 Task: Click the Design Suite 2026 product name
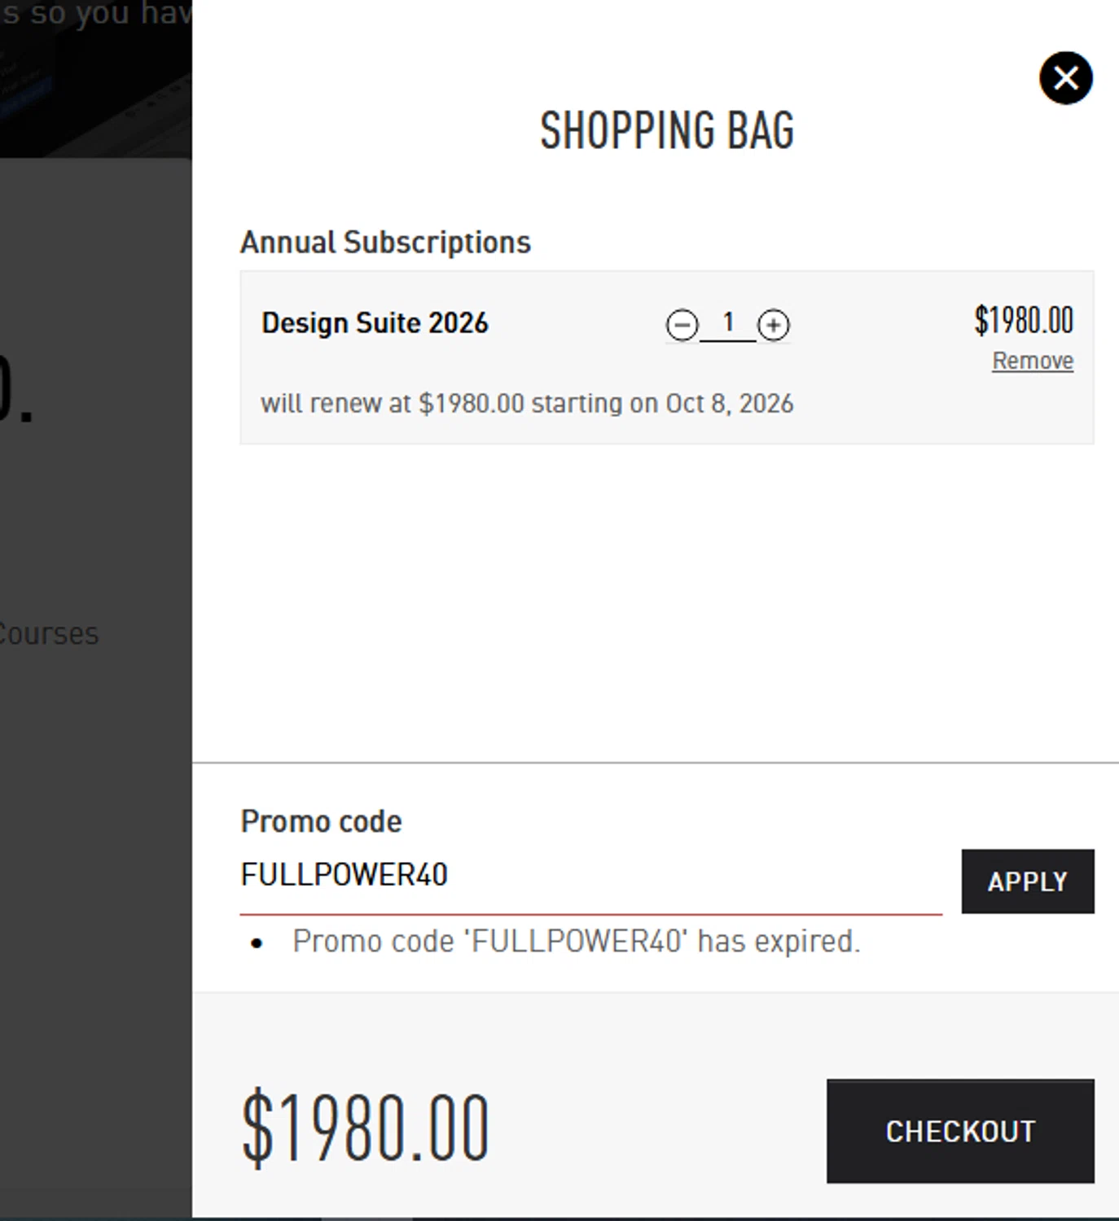pos(375,323)
